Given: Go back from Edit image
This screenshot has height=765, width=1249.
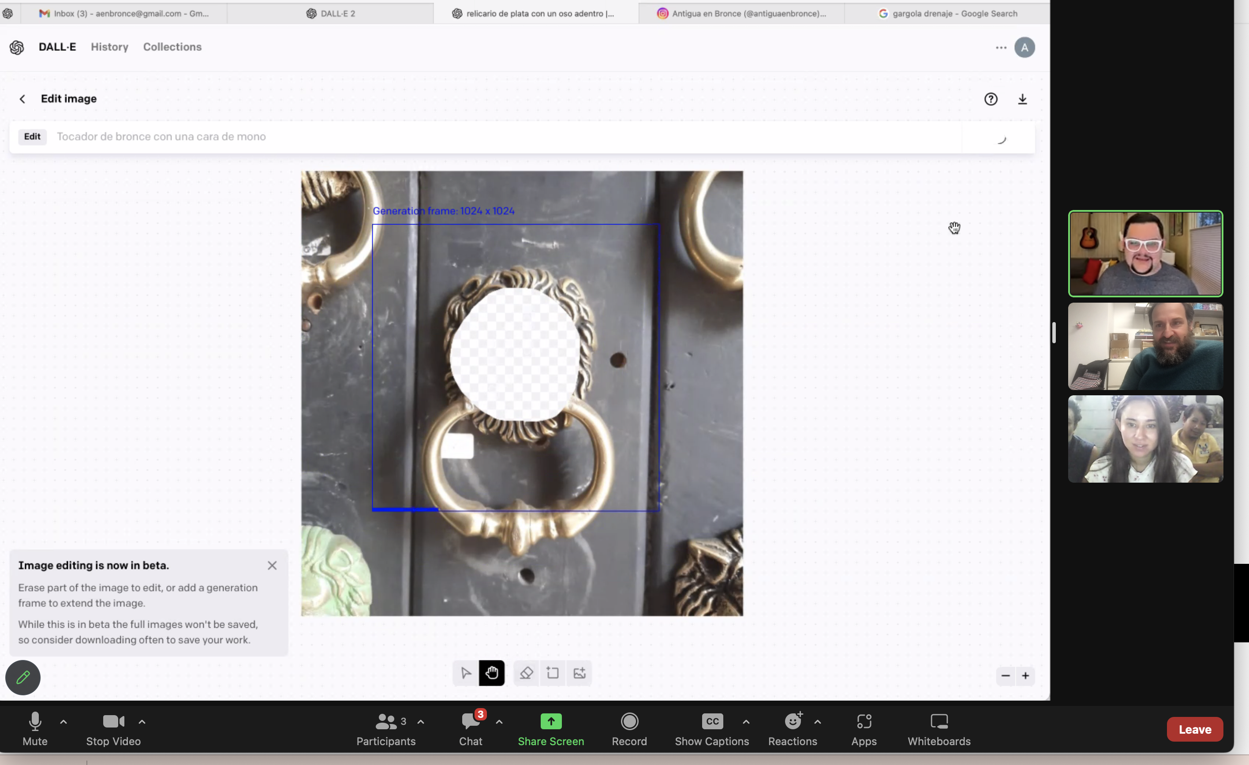Looking at the screenshot, I should tap(22, 99).
